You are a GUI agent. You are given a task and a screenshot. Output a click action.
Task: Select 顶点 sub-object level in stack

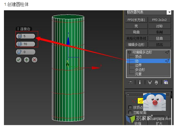(138, 57)
